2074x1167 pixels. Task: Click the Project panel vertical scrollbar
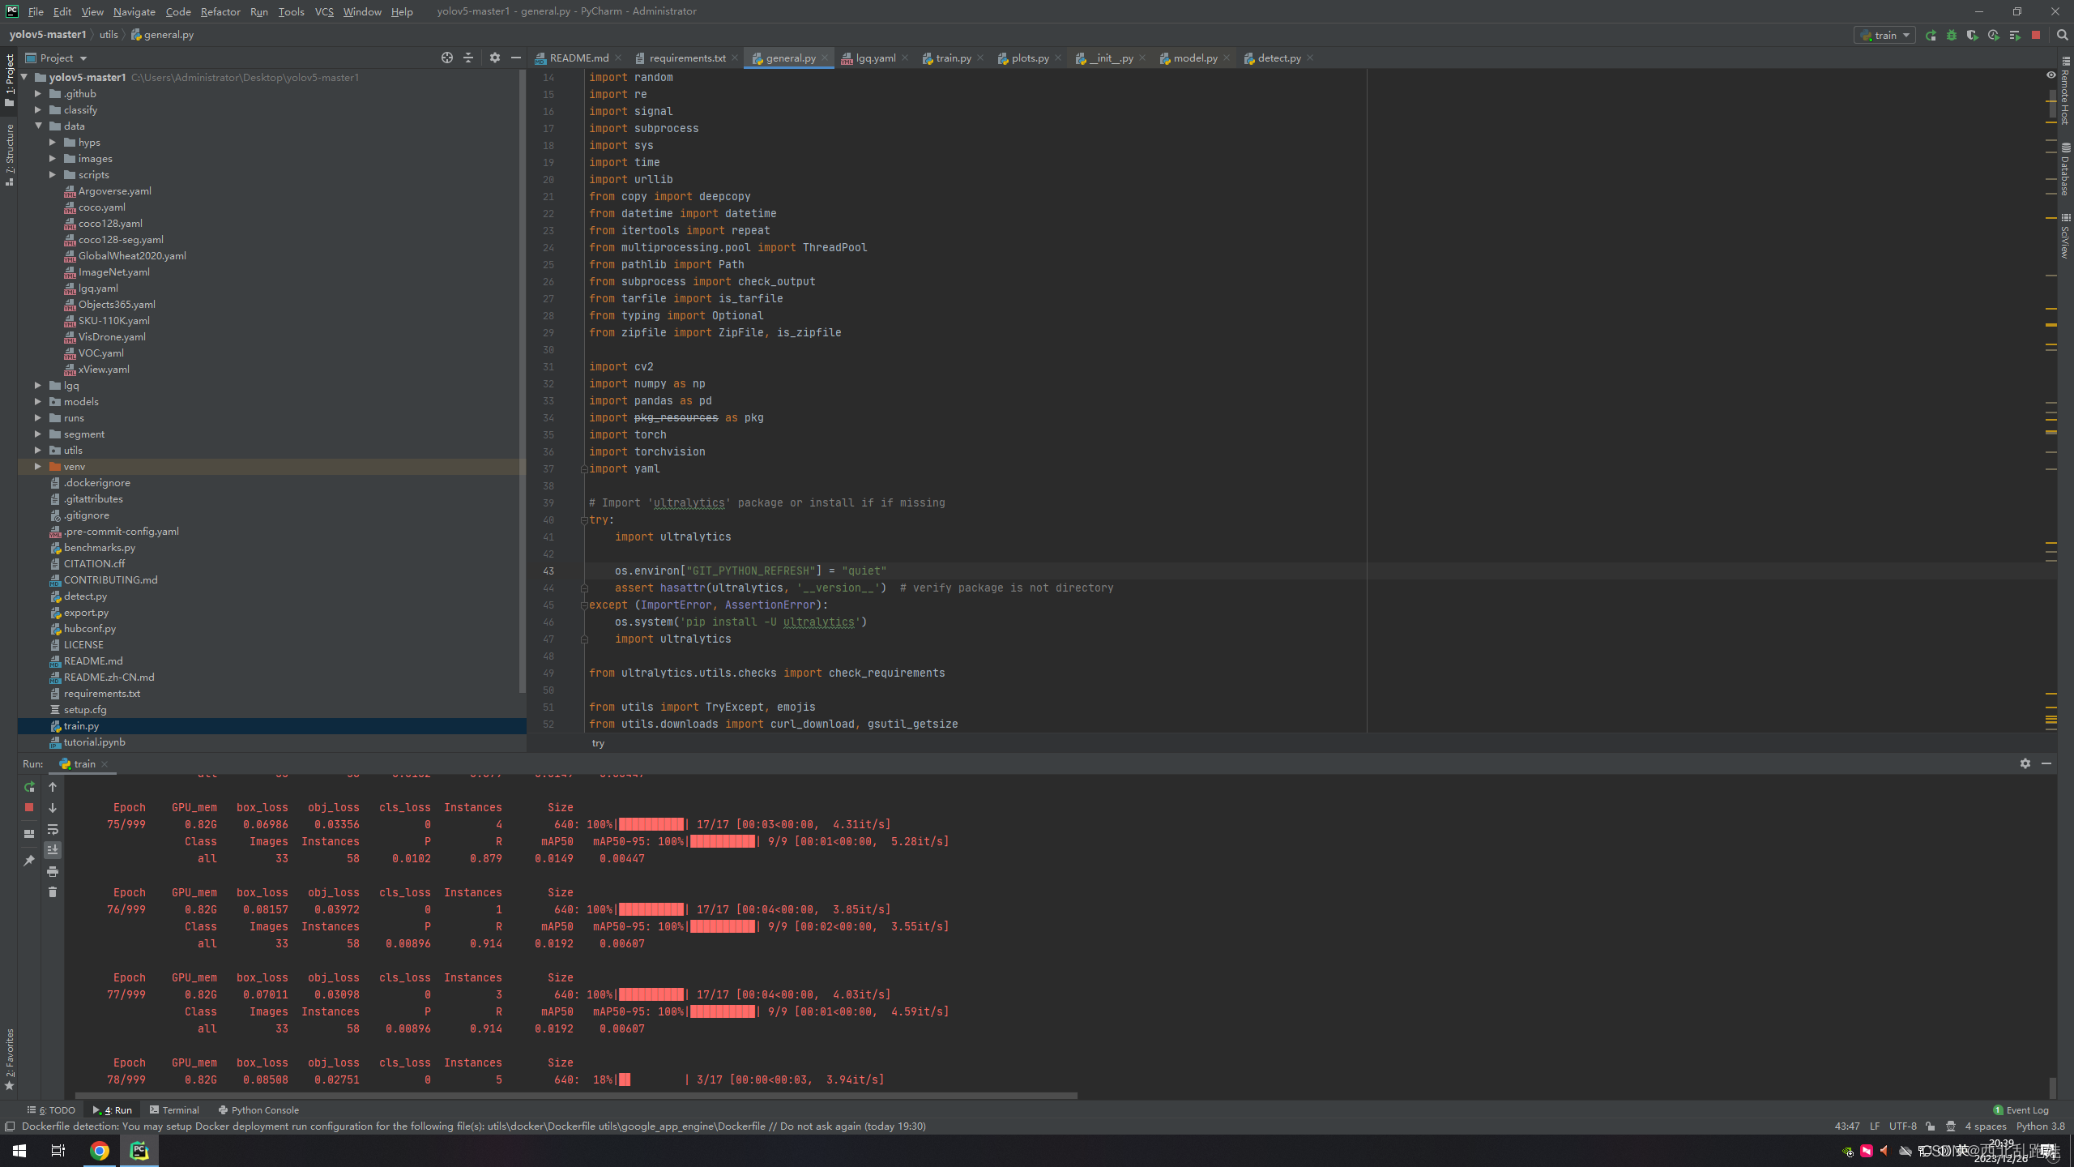pyautogui.click(x=522, y=381)
